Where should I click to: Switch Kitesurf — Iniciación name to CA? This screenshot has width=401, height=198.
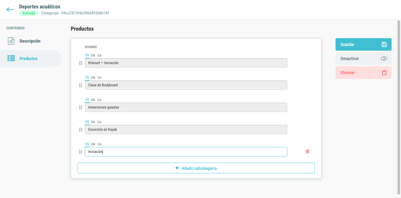(x=99, y=55)
